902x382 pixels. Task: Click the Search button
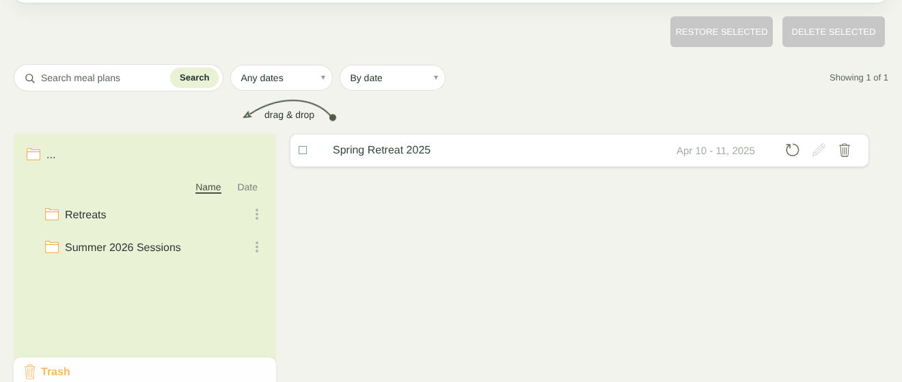[195, 78]
